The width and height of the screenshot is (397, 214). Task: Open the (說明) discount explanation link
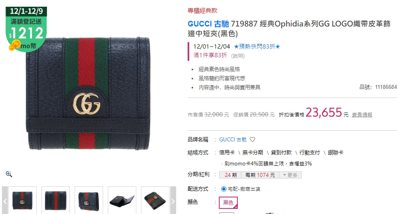(x=238, y=56)
